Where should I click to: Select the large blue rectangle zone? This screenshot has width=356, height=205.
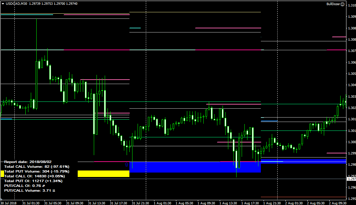[x=195, y=167]
